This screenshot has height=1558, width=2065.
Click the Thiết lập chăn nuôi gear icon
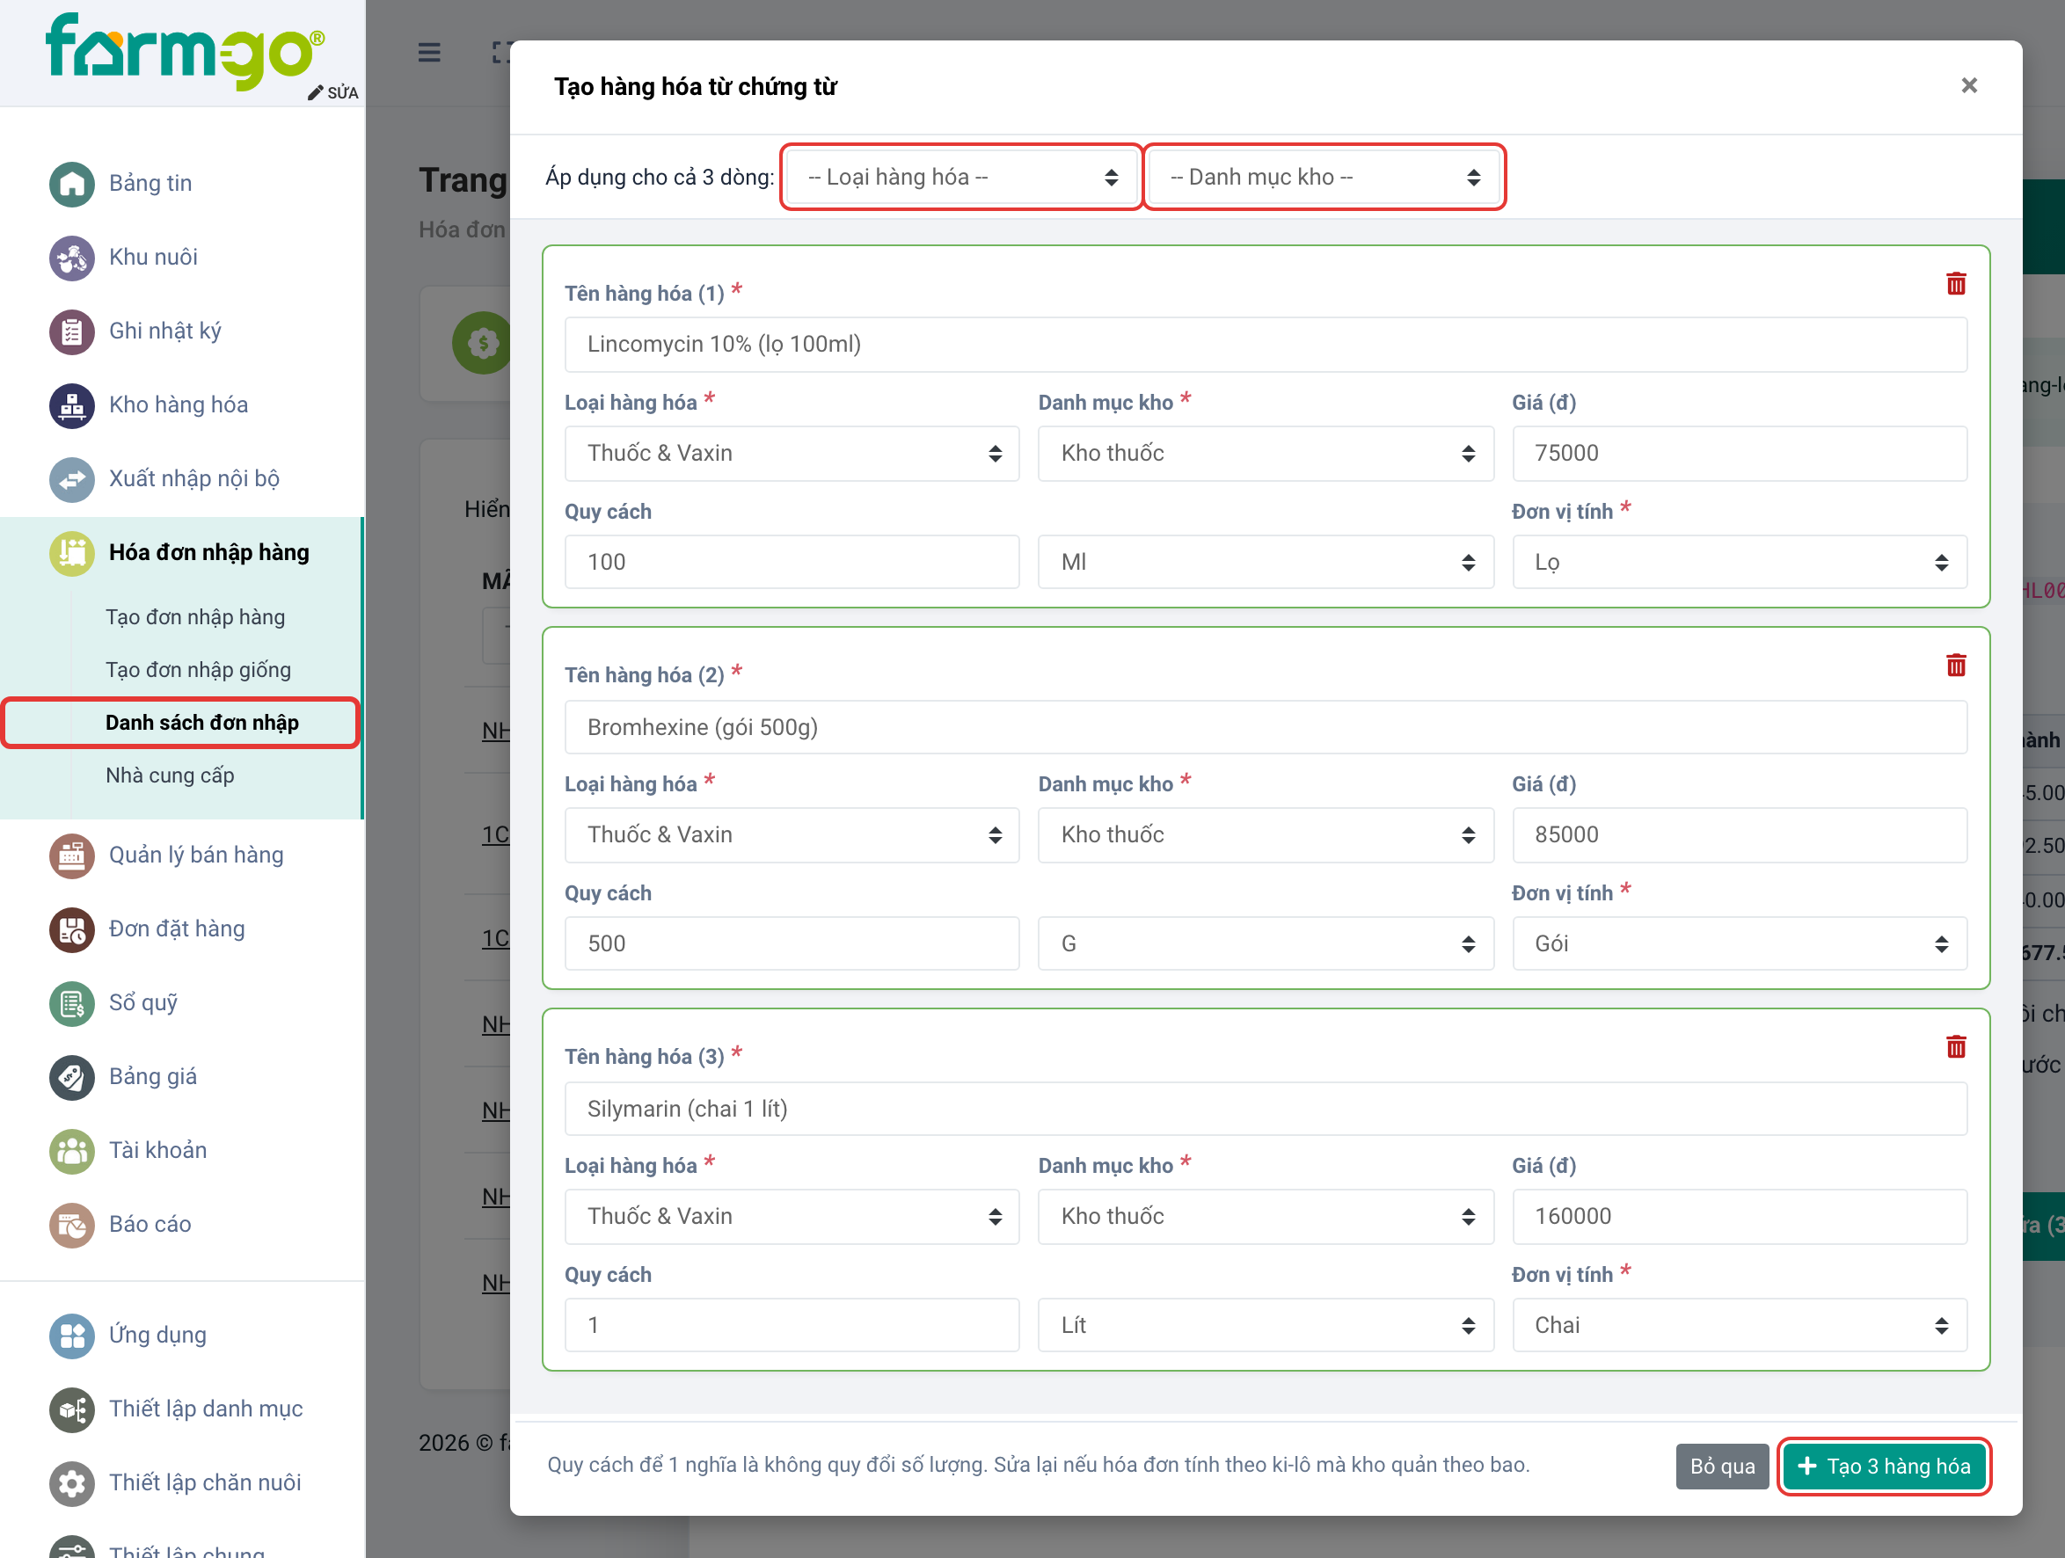coord(72,1482)
